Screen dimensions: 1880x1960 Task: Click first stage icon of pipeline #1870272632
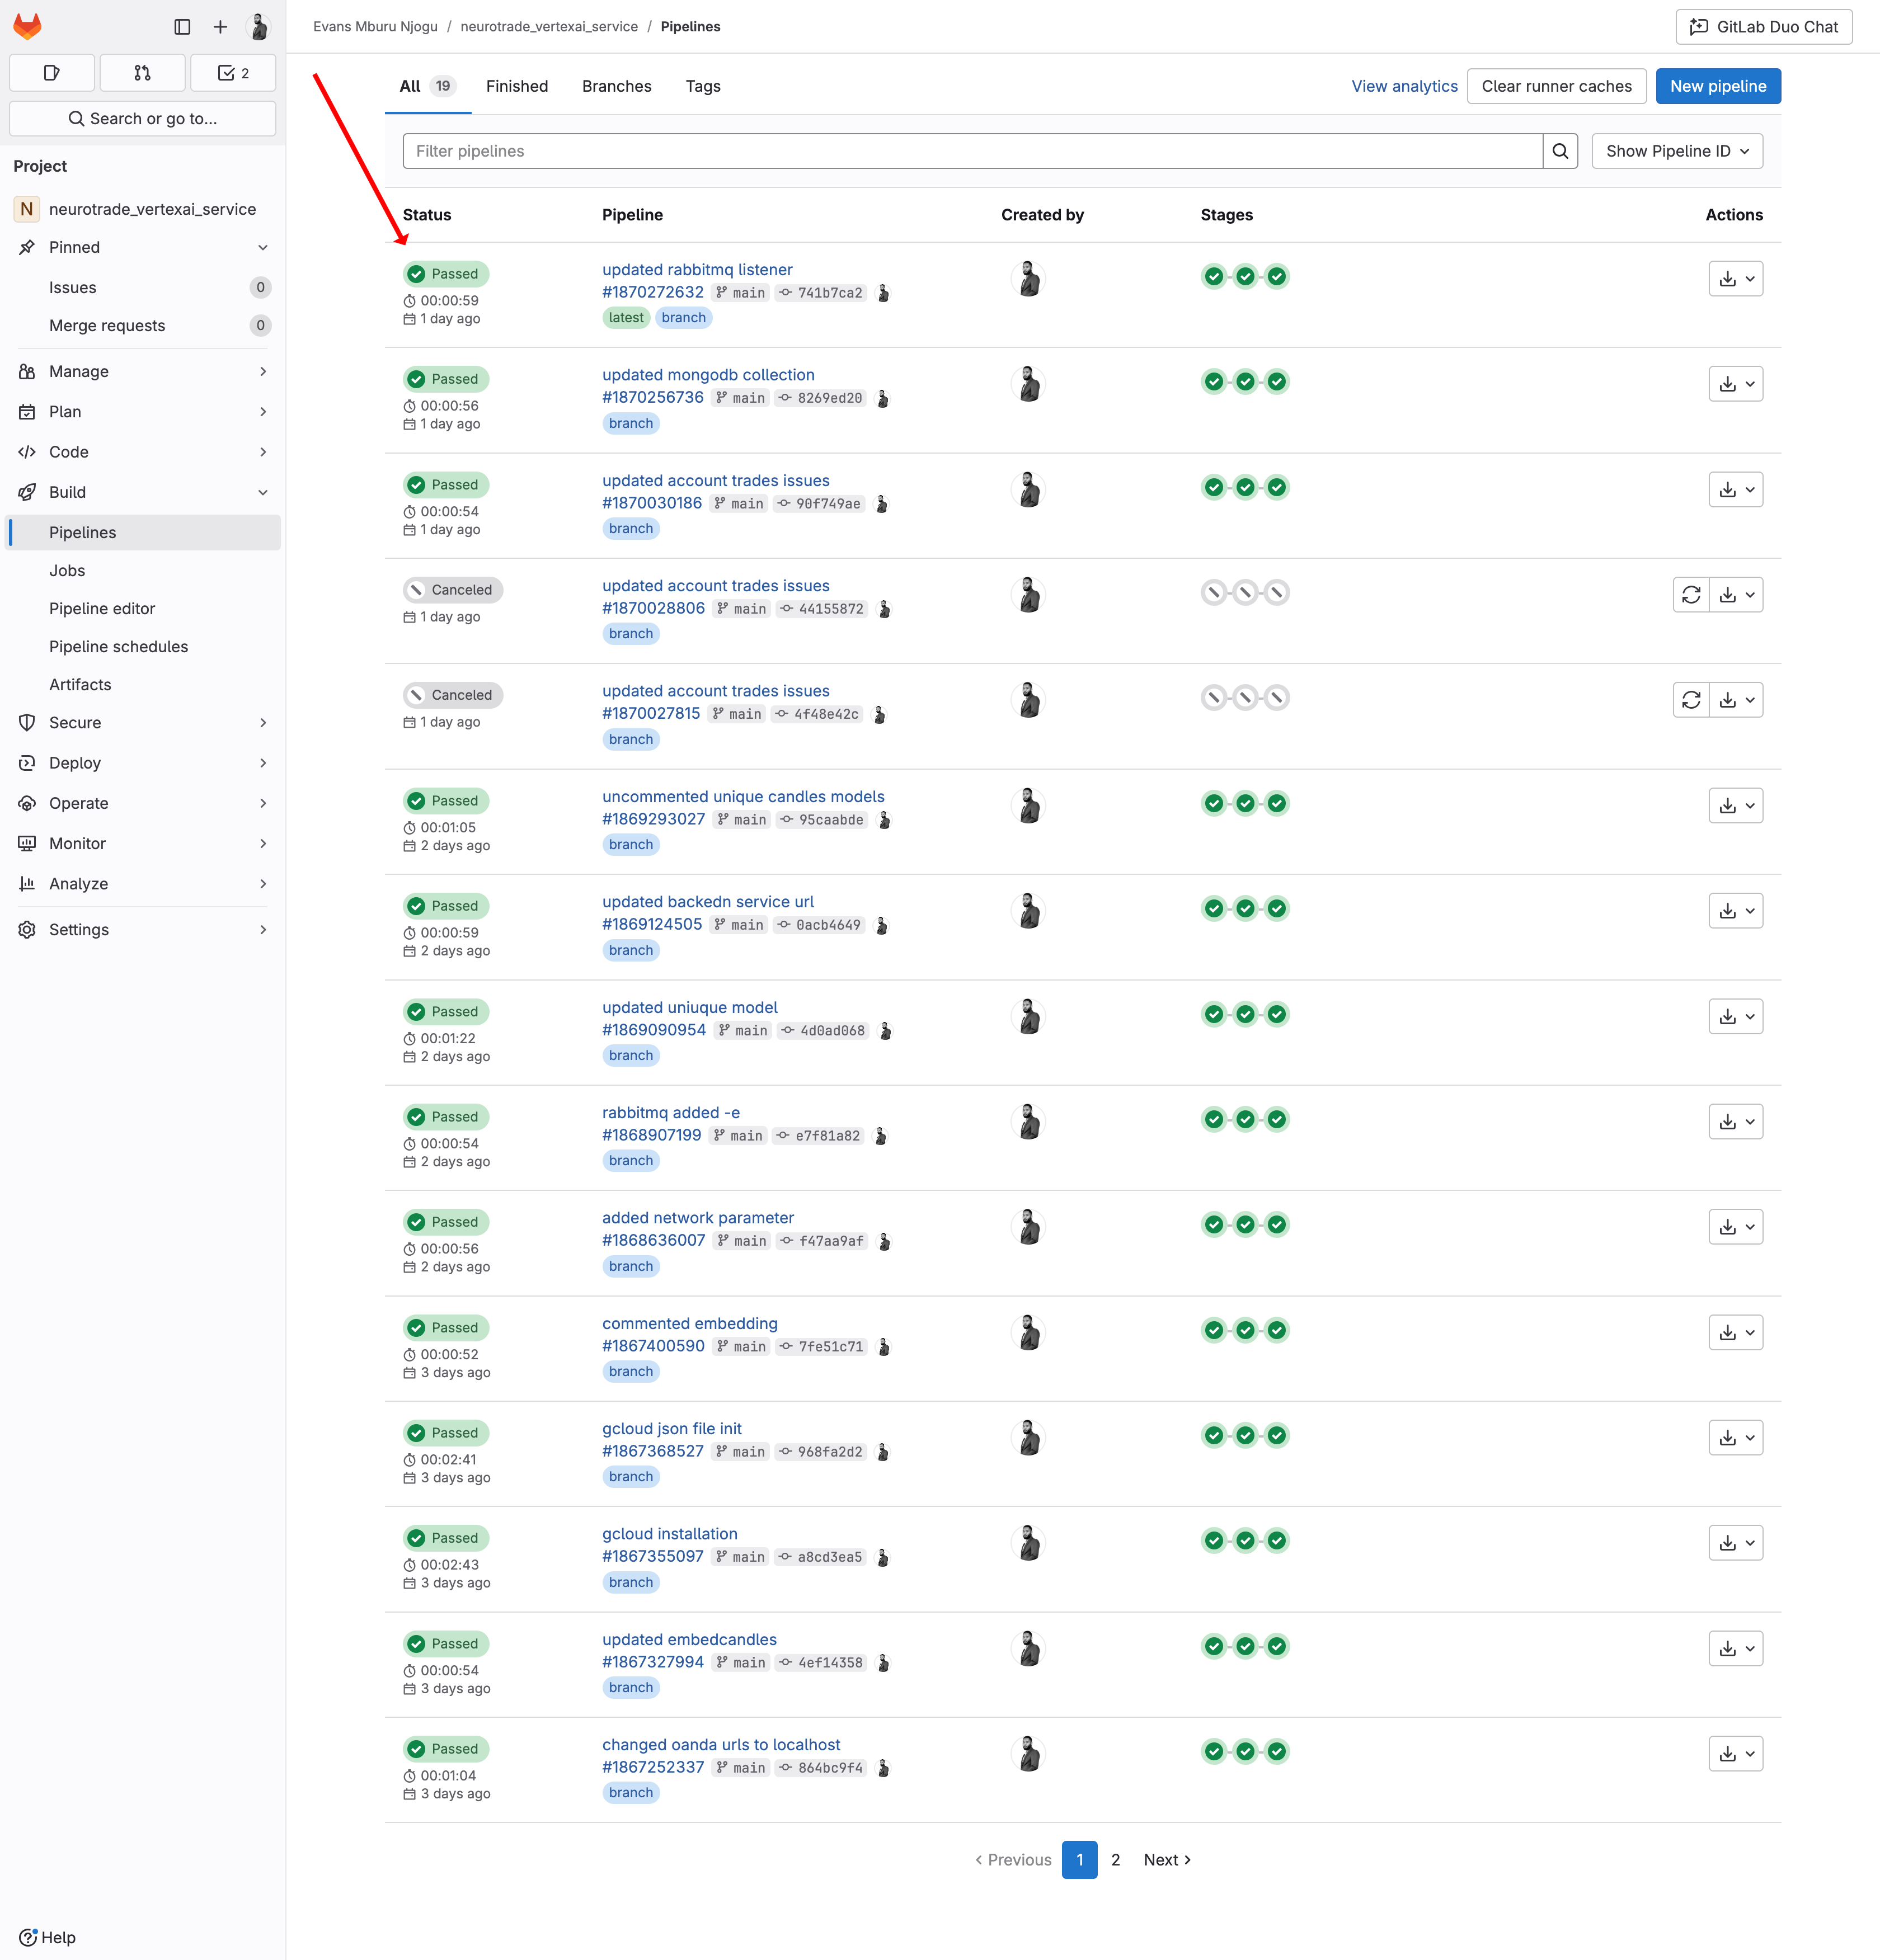coord(1214,277)
